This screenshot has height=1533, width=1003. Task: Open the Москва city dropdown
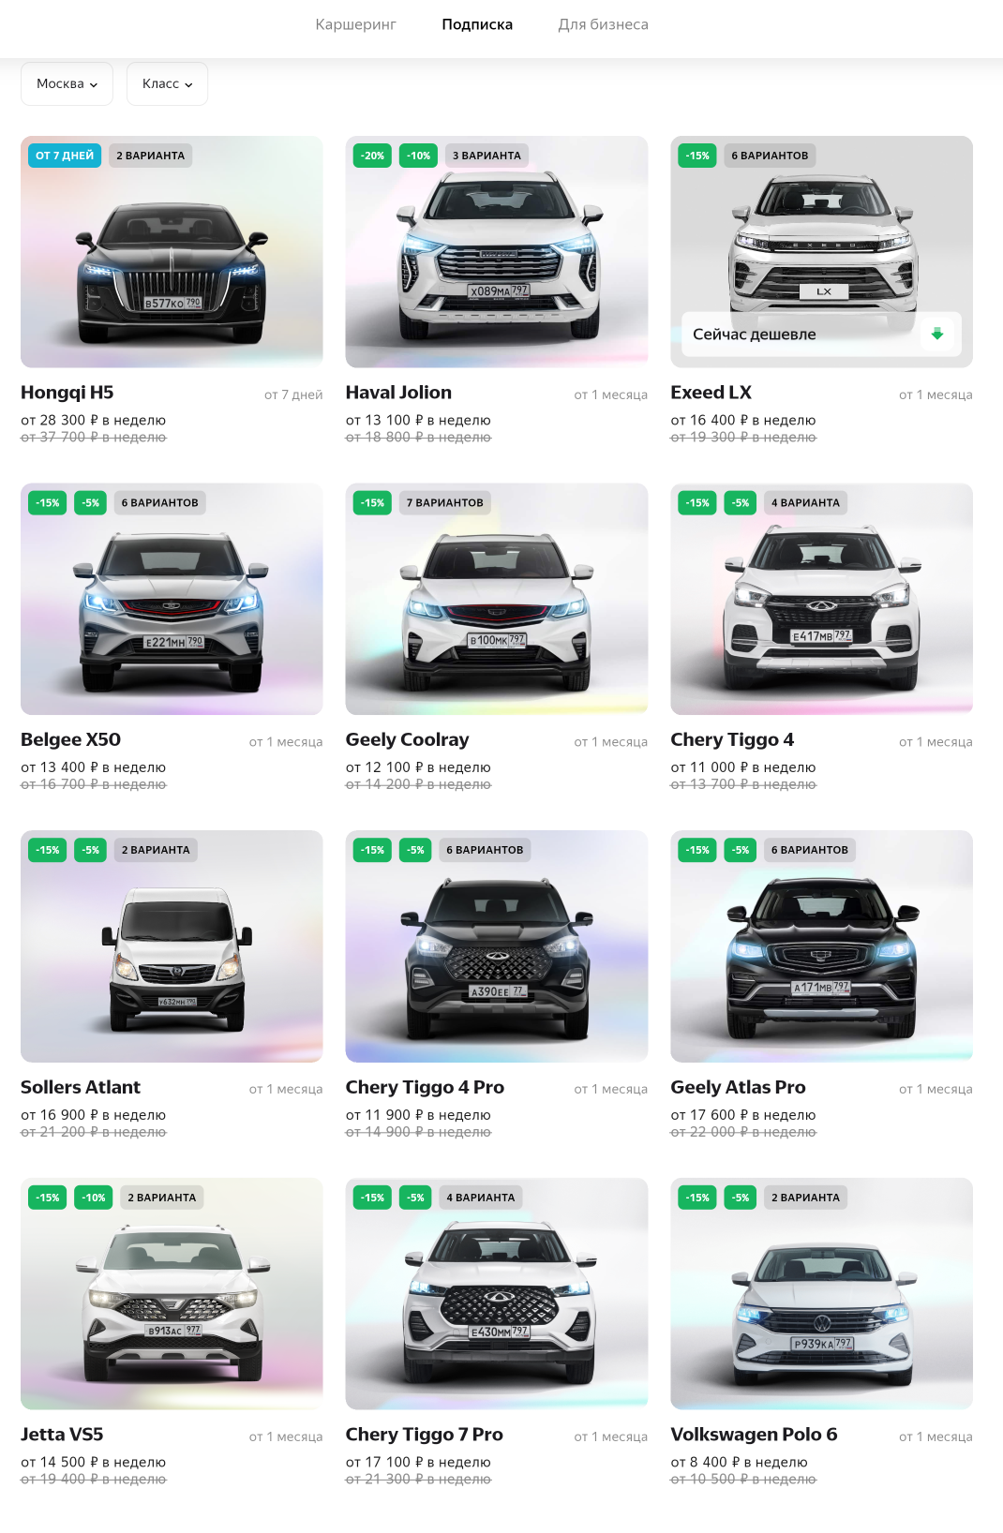click(x=67, y=84)
